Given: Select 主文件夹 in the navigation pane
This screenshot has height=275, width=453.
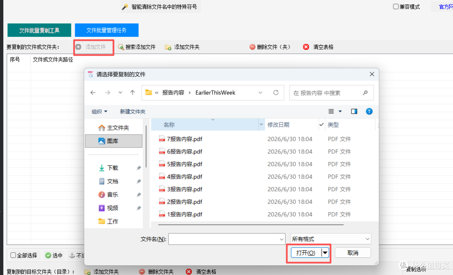Looking at the screenshot, I should 114,128.
